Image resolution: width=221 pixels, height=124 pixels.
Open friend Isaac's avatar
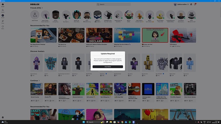(87, 15)
